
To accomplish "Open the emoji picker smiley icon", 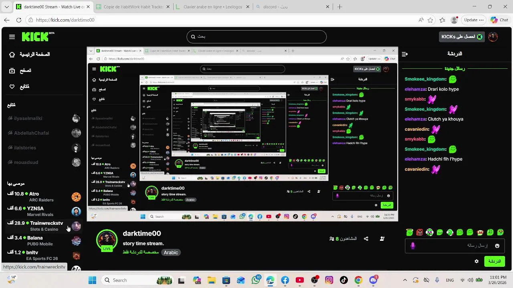I will click(x=497, y=246).
